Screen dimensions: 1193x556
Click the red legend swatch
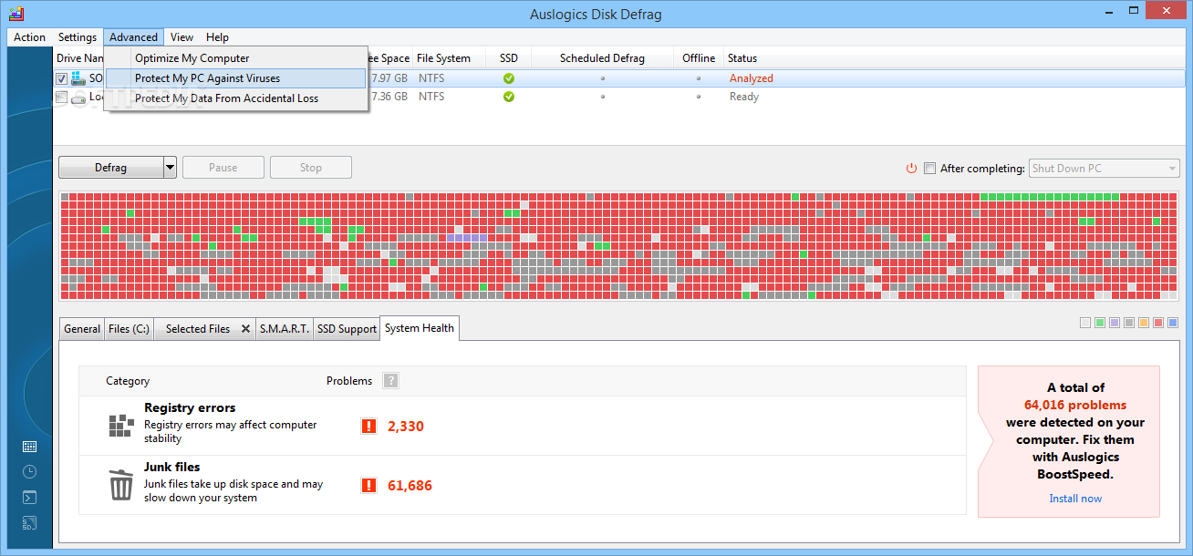coord(1158,323)
